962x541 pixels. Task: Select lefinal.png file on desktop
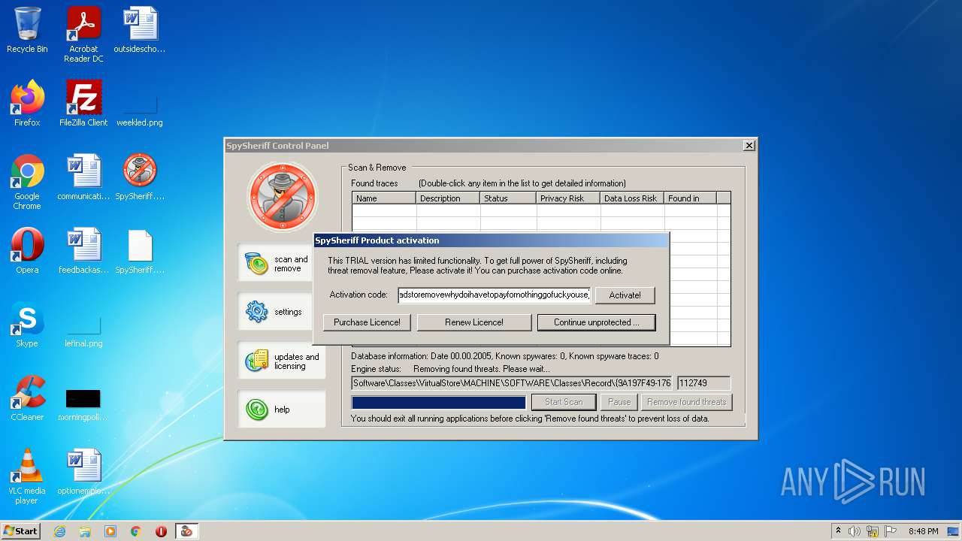[83, 334]
